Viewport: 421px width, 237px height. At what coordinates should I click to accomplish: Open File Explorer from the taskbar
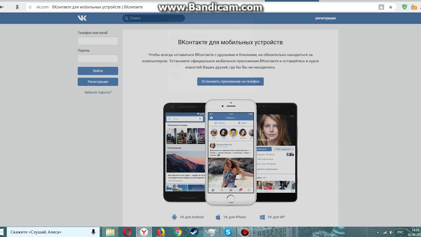point(110,232)
